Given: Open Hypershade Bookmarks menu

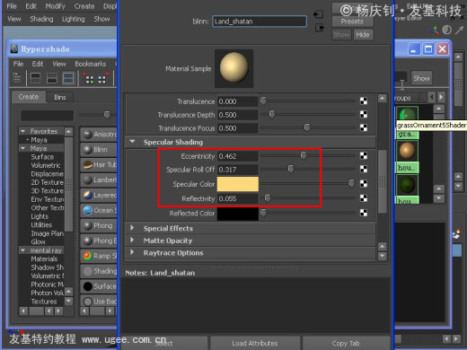Looking at the screenshot, I should tap(91, 64).
